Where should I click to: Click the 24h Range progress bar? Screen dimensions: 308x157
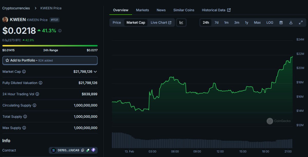[50, 46]
